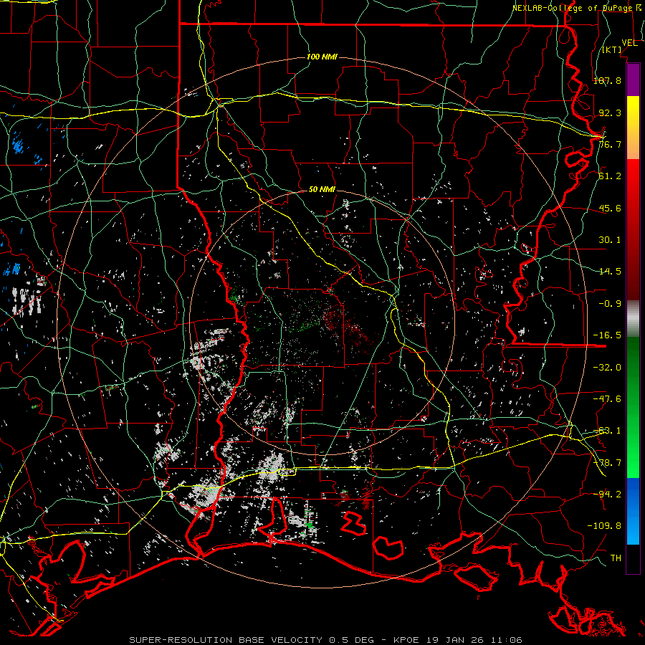Select the 45.6 velocity scale value
The height and width of the screenshot is (645, 645).
[x=610, y=208]
